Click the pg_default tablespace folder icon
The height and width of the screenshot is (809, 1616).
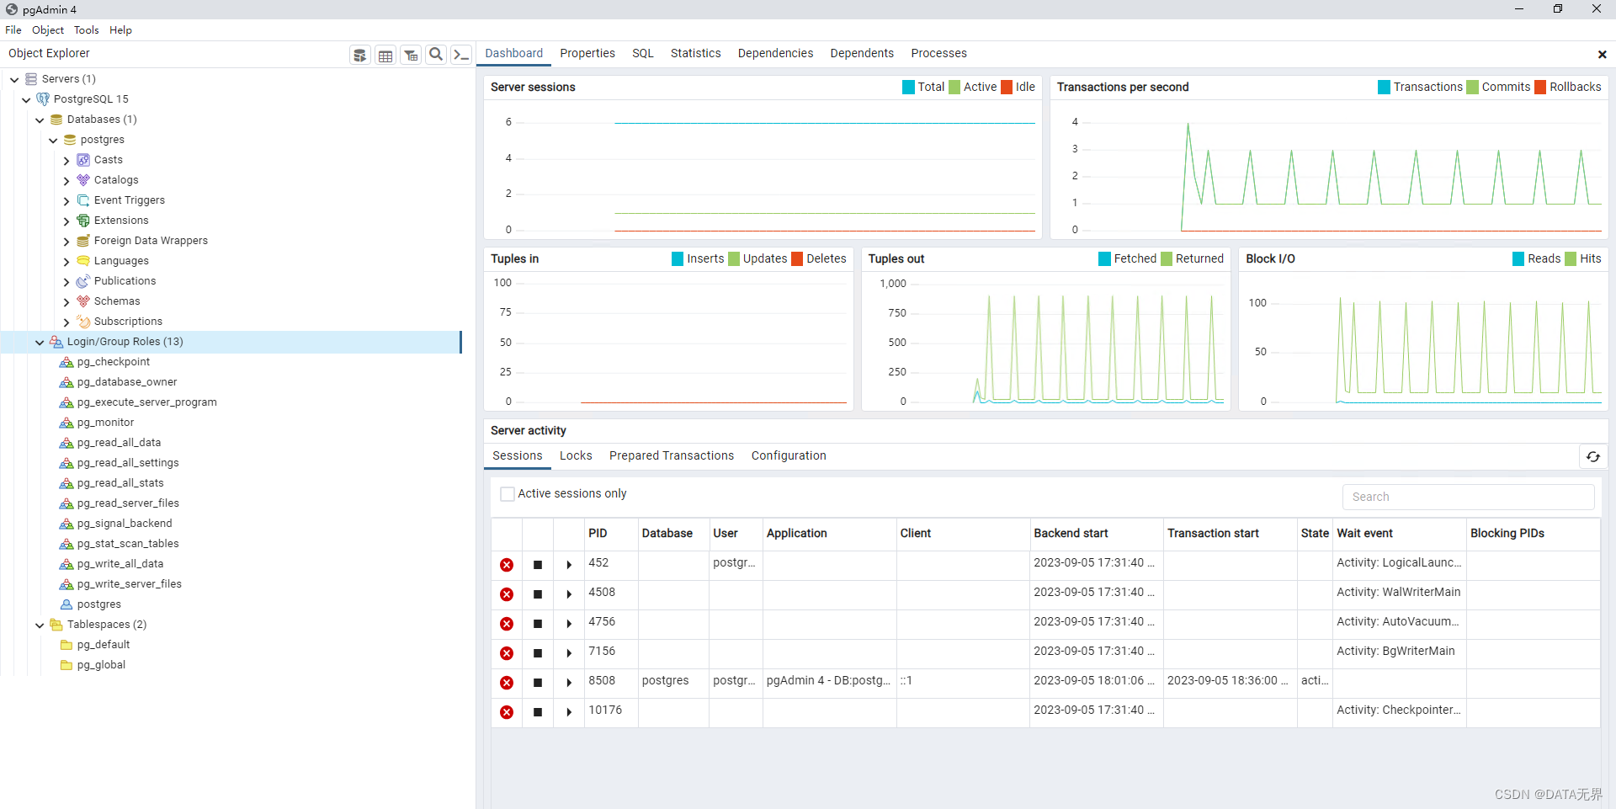(66, 645)
